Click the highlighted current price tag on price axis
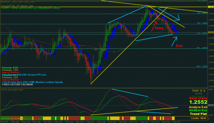The width and height of the screenshot is (214, 123). (211, 32)
